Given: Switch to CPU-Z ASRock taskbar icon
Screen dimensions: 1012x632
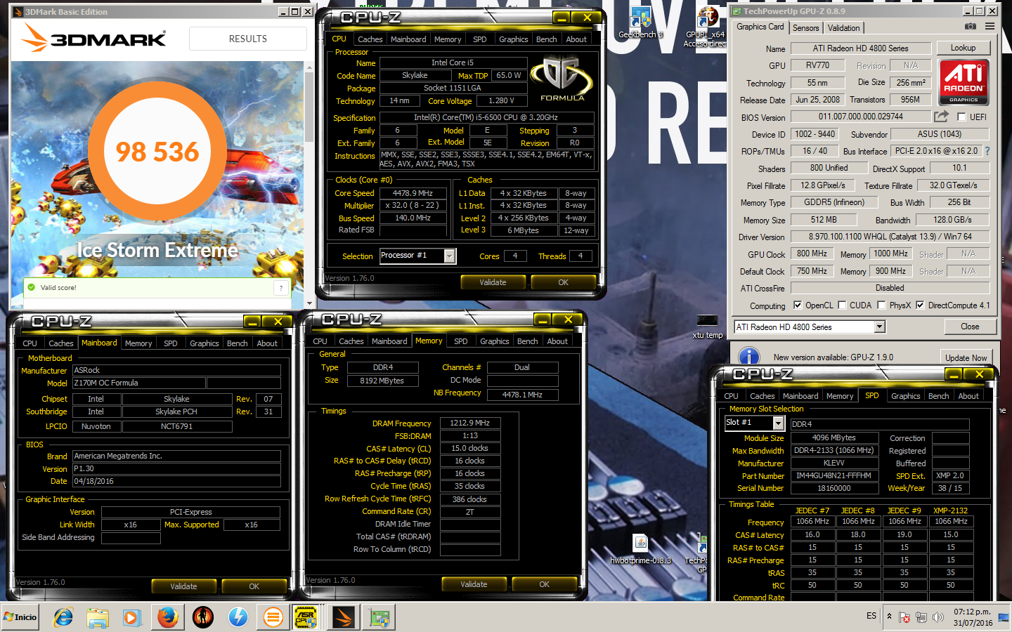Looking at the screenshot, I should point(306,618).
